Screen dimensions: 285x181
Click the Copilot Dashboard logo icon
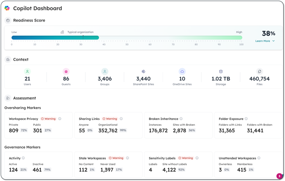tap(7, 8)
